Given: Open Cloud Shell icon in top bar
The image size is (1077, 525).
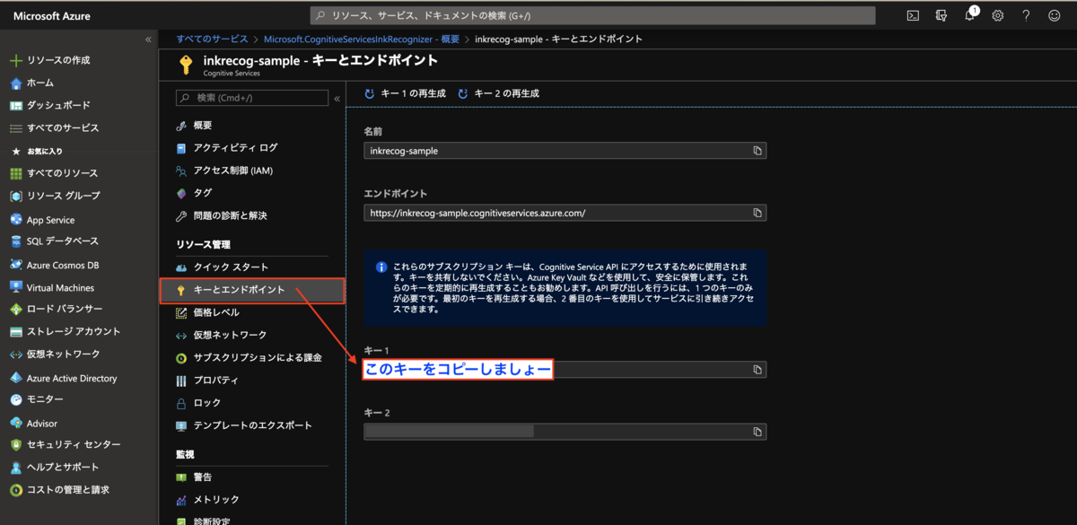Looking at the screenshot, I should pos(913,15).
